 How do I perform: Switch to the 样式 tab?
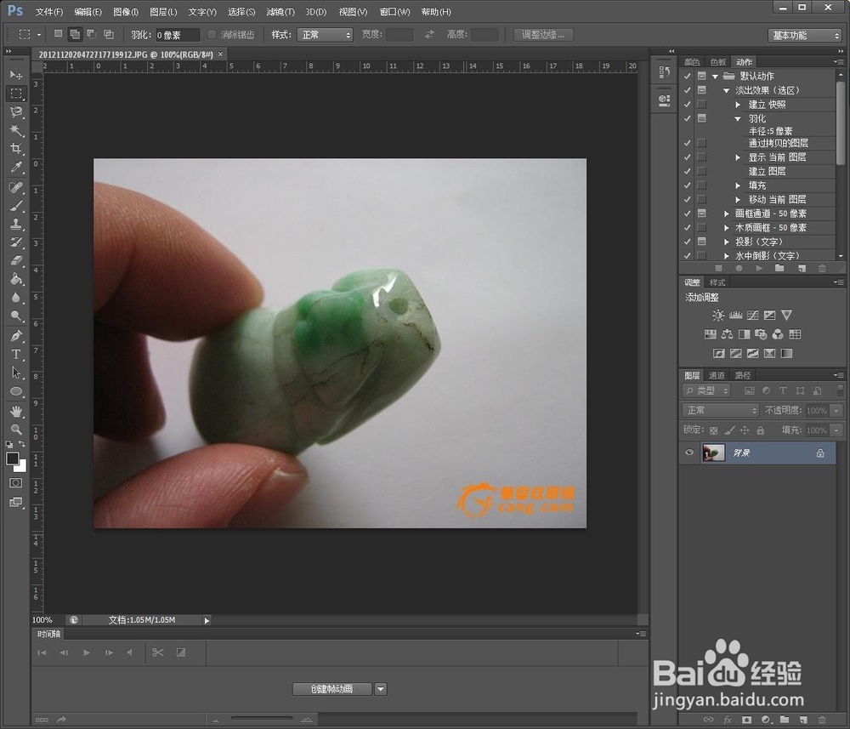click(x=717, y=282)
